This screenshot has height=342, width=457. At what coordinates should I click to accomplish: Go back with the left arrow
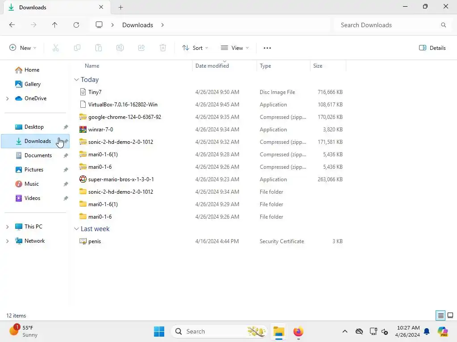(x=12, y=25)
